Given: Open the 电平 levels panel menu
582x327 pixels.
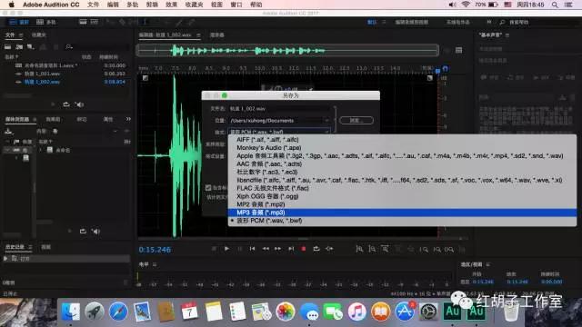Looking at the screenshot, I should pos(155,264).
